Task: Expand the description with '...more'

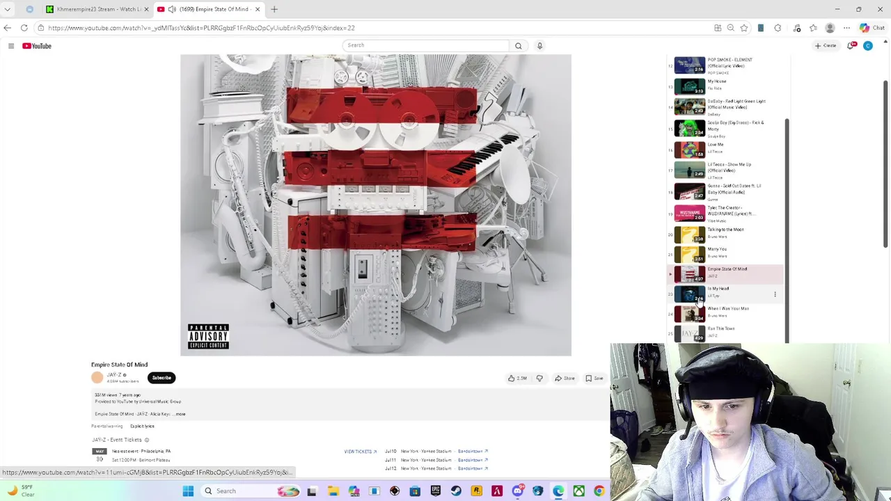Action: (180, 414)
